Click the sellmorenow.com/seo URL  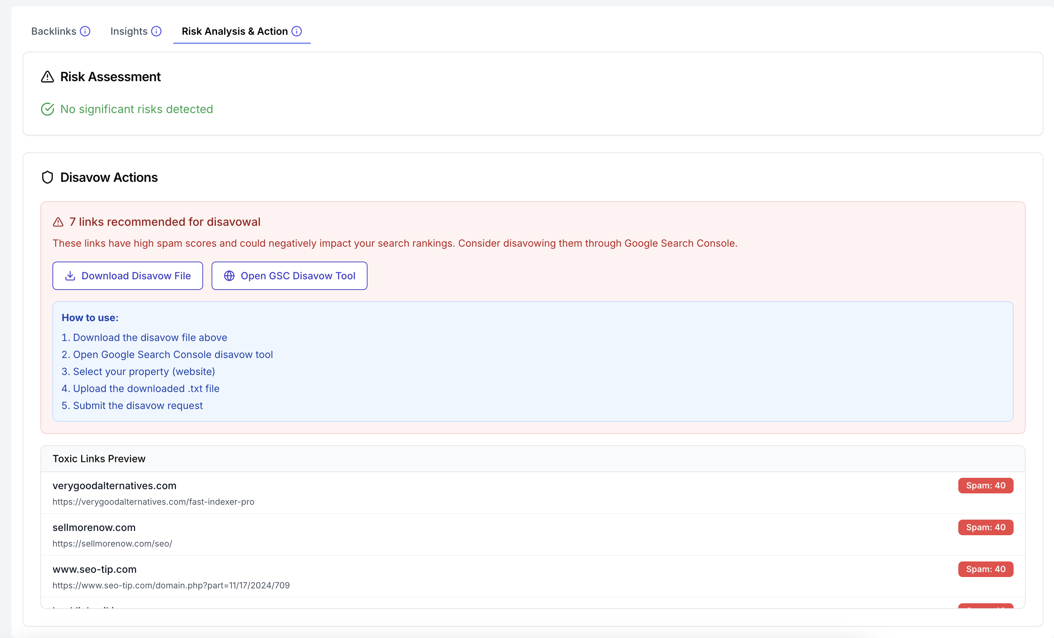[112, 543]
